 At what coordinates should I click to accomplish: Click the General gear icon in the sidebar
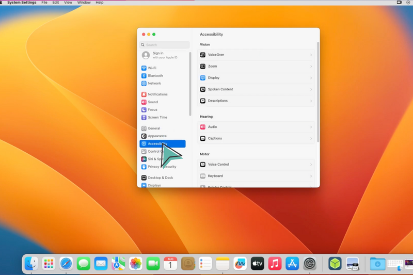(144, 128)
